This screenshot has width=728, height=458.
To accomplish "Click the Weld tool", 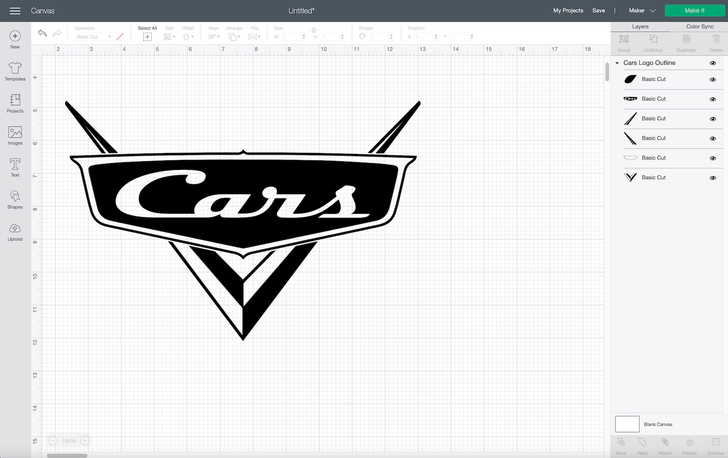I will (642, 442).
